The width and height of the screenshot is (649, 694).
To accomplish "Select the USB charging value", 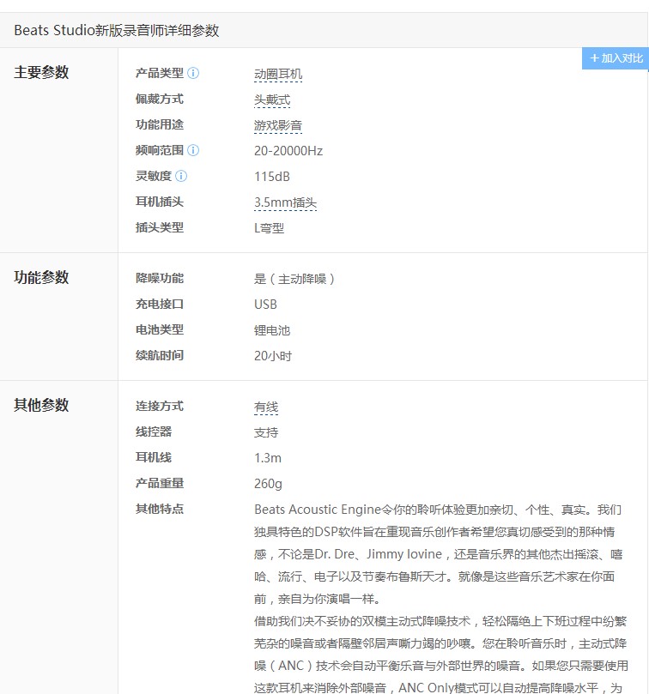I will [265, 305].
